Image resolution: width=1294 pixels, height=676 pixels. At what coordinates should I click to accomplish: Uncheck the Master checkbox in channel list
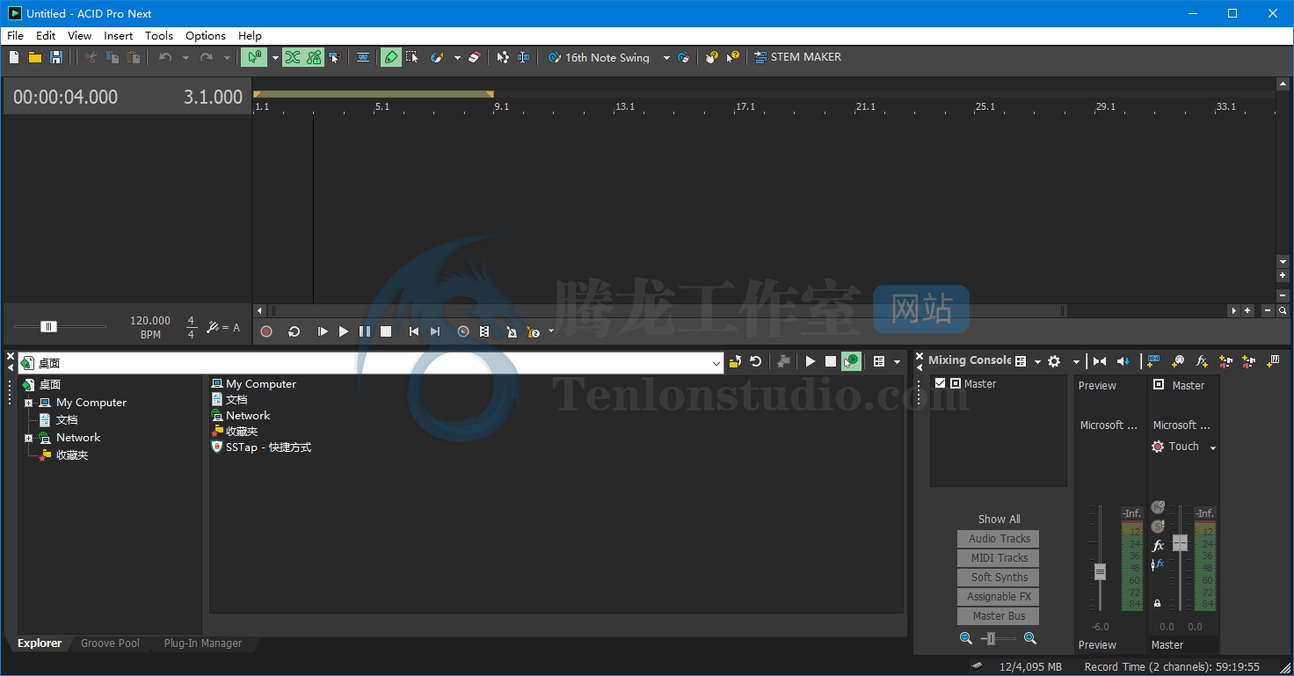(940, 383)
